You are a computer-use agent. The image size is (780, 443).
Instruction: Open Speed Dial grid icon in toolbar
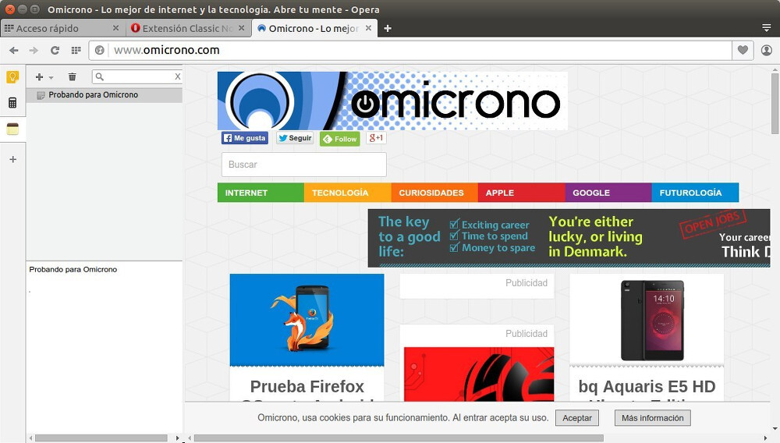pos(76,51)
